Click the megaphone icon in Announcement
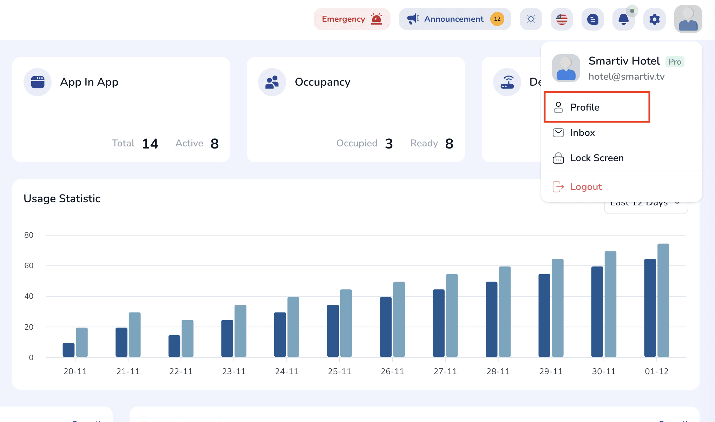This screenshot has height=422, width=715. coord(413,19)
